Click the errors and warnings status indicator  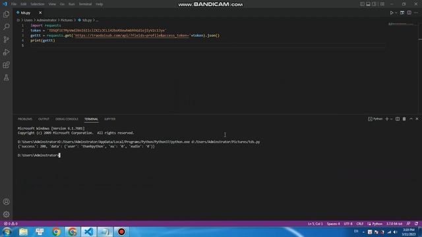point(11,224)
